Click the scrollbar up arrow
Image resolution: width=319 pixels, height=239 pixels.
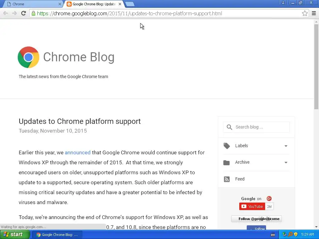tap(316, 21)
